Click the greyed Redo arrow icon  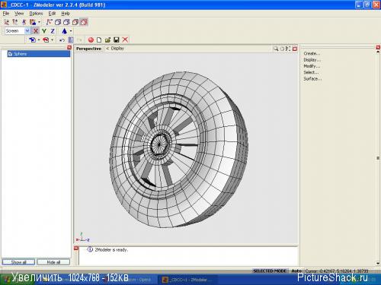[79, 40]
